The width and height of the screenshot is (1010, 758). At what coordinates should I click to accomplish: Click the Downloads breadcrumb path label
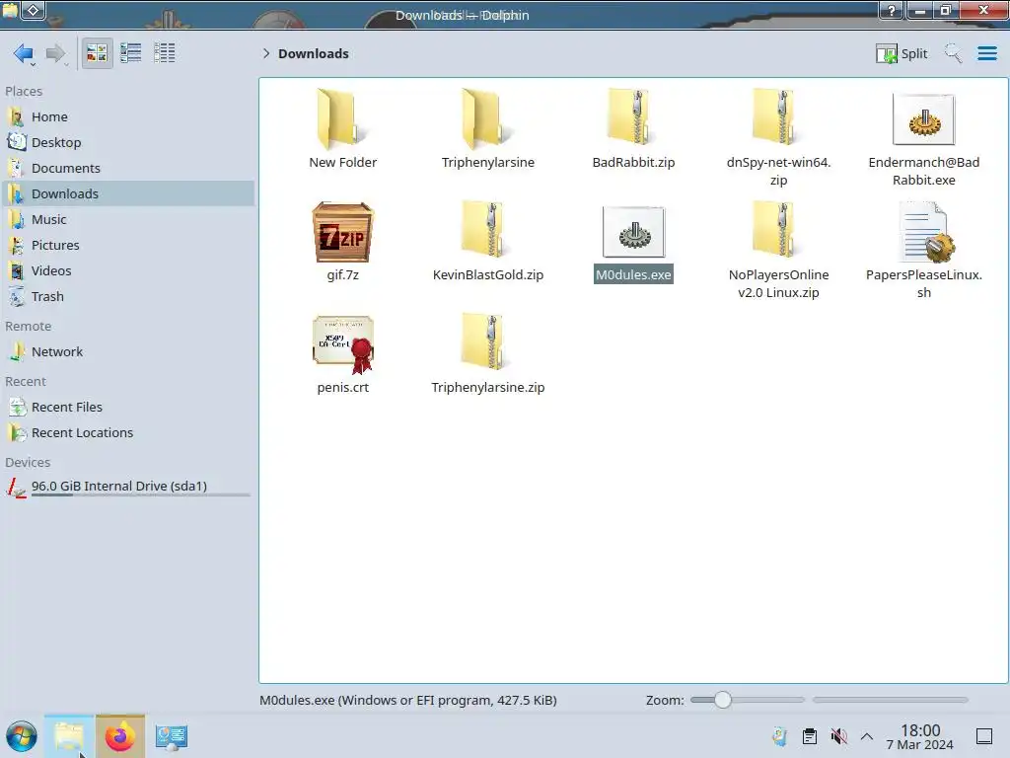click(x=314, y=53)
